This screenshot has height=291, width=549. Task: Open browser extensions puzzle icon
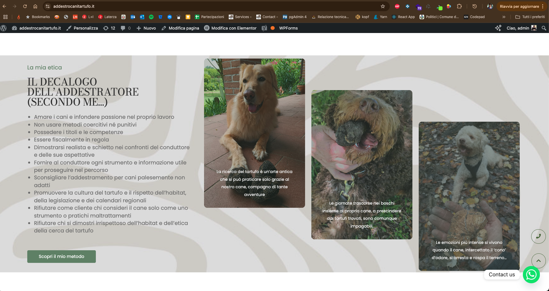459,6
